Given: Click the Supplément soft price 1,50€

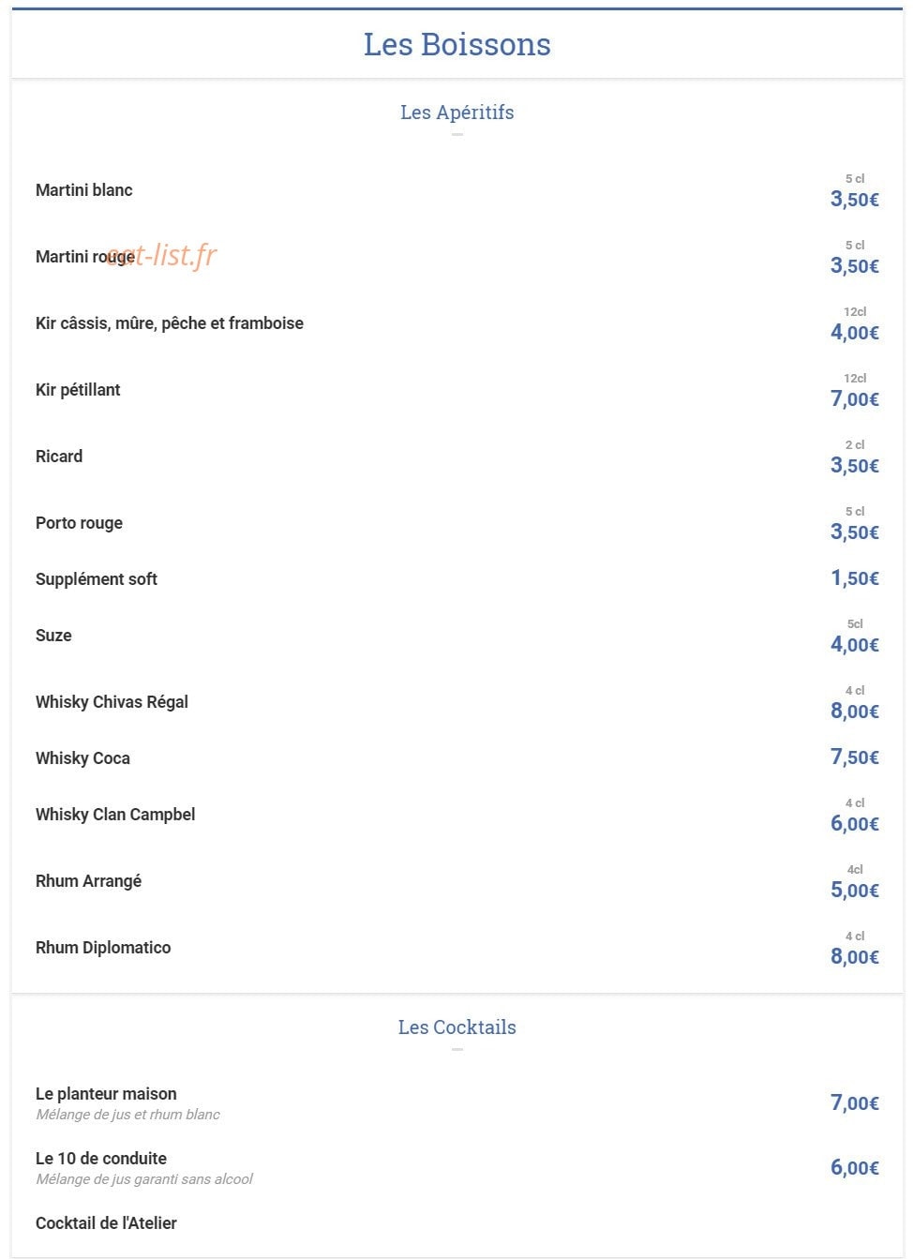Looking at the screenshot, I should [855, 578].
